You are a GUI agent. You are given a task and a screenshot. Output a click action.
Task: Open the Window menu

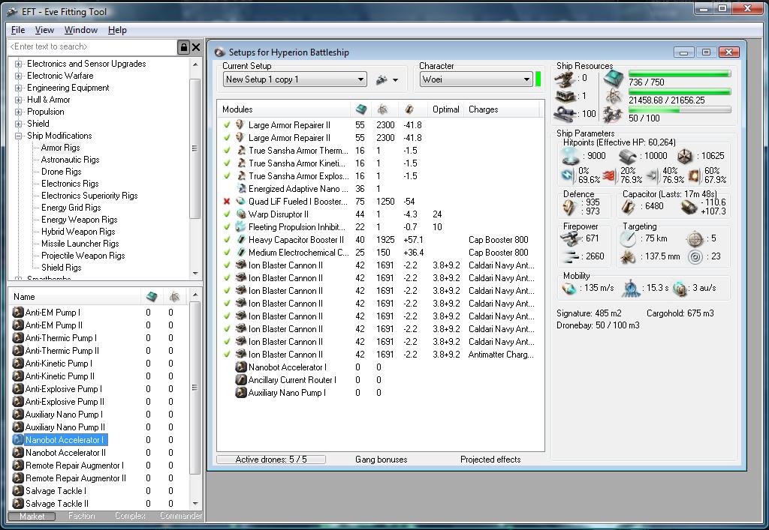80,30
